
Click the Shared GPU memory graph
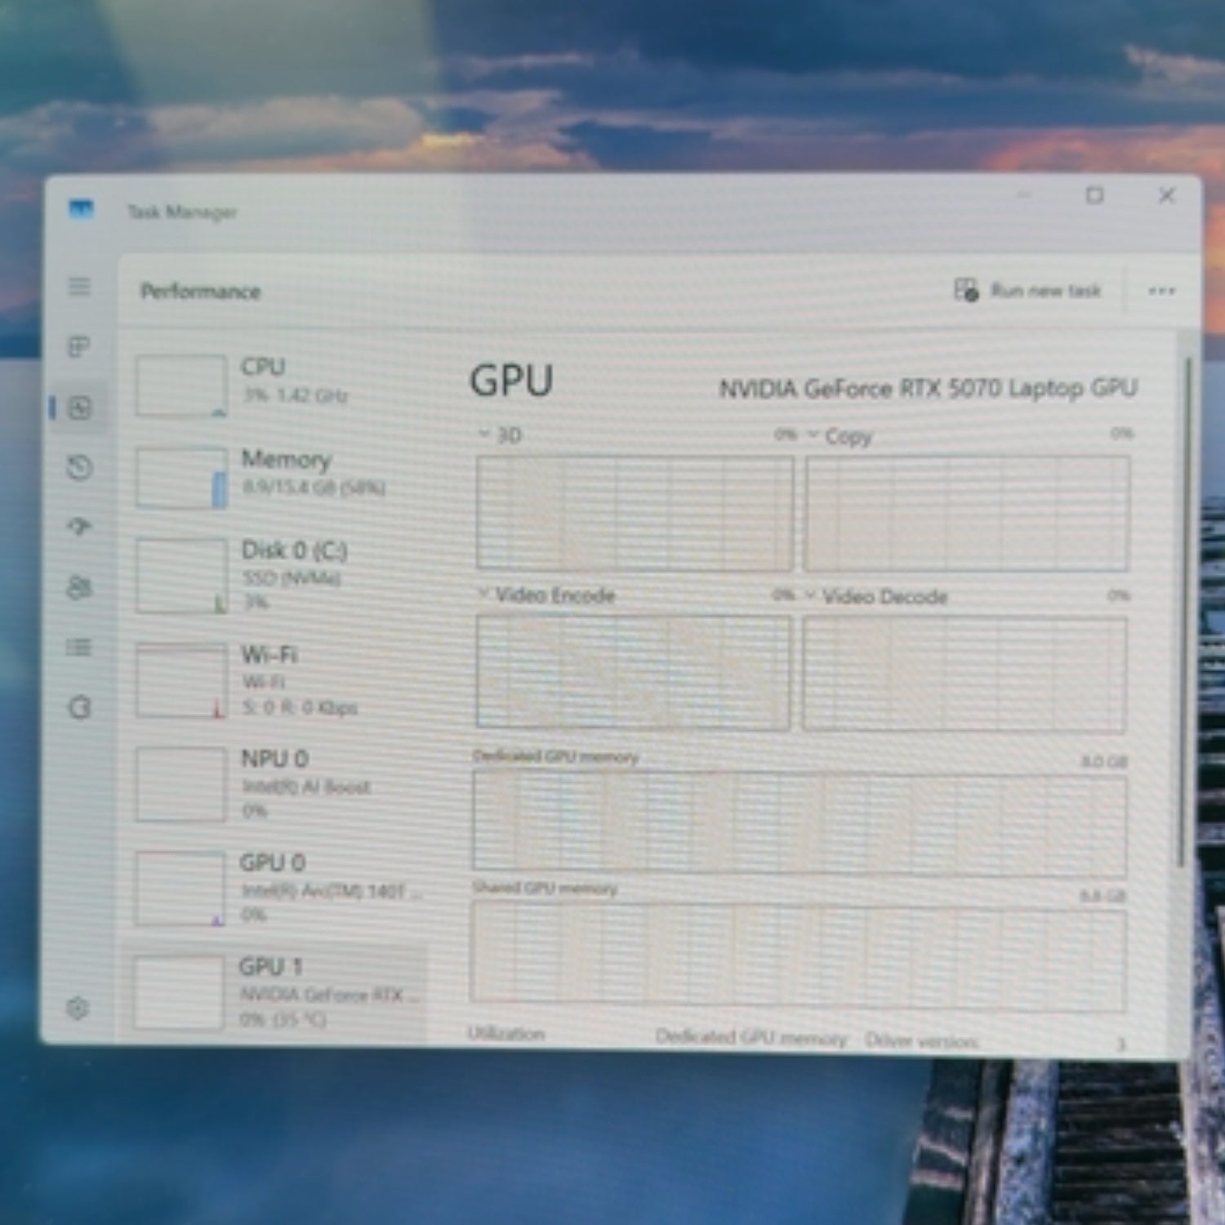pyautogui.click(x=798, y=957)
